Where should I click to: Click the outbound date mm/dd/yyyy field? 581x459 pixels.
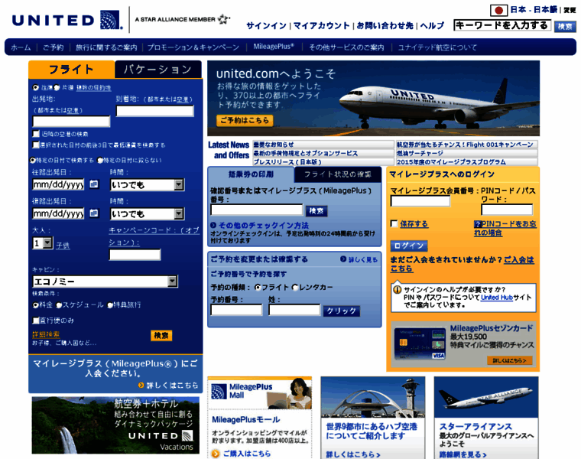pyautogui.click(x=58, y=184)
